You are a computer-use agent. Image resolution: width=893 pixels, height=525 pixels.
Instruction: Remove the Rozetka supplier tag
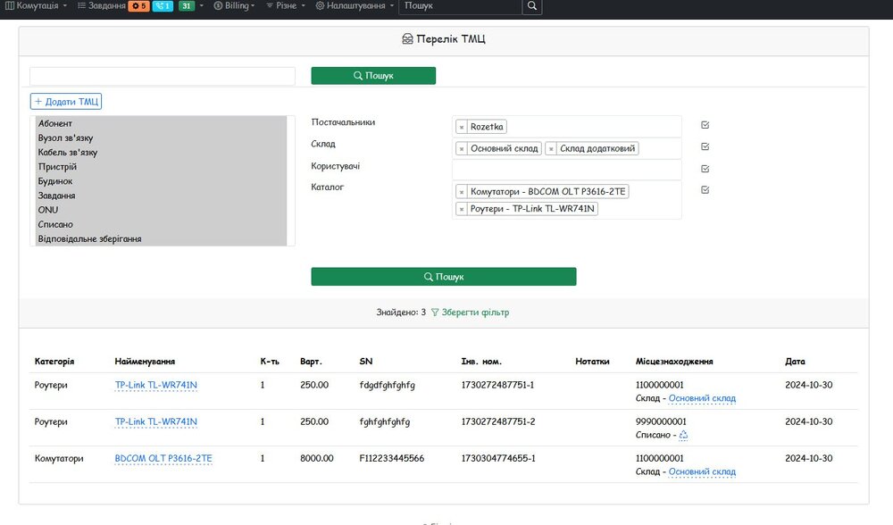pyautogui.click(x=462, y=128)
